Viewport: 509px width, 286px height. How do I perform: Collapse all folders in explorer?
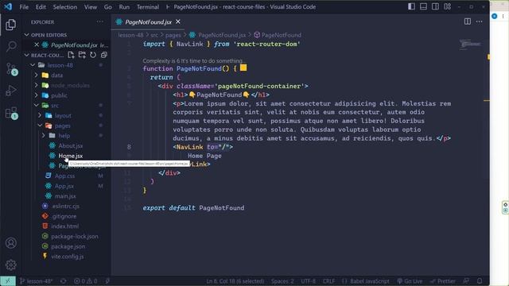point(104,55)
